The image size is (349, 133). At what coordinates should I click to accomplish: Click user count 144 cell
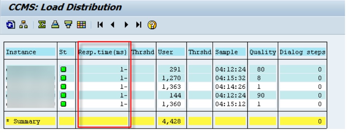(171, 95)
